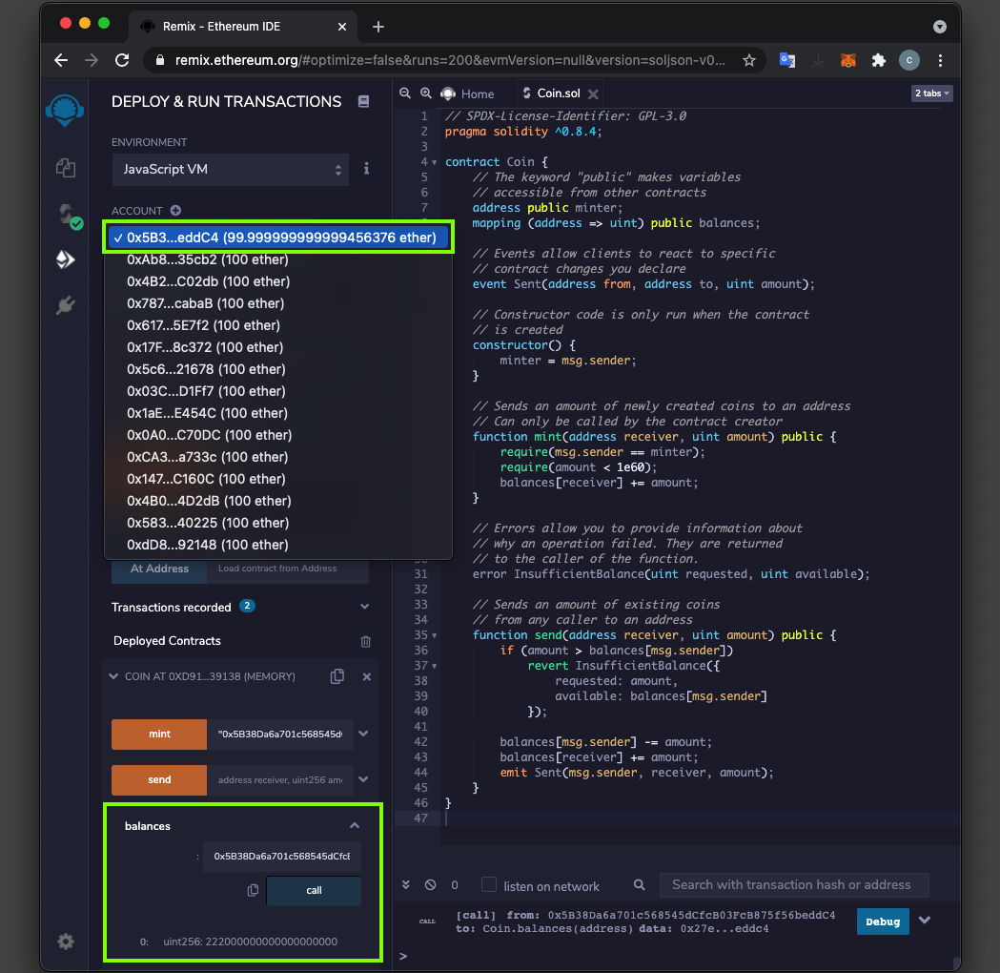
Task: Toggle the listen on network checkbox
Action: [x=488, y=884]
